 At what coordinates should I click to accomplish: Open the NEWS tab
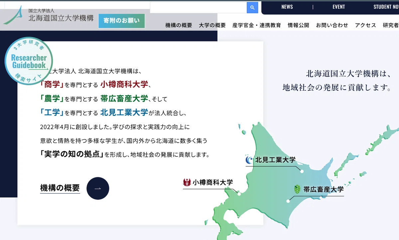point(287,7)
